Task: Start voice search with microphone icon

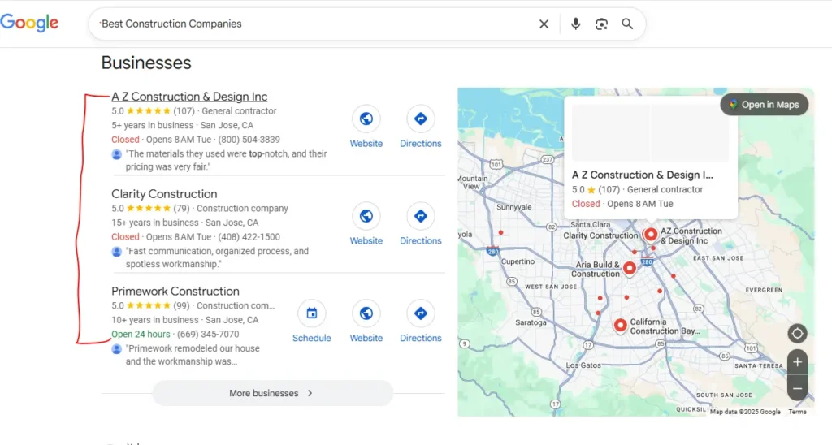Action: coord(575,24)
